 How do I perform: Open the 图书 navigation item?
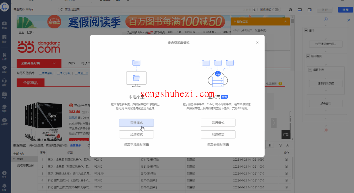point(72,63)
